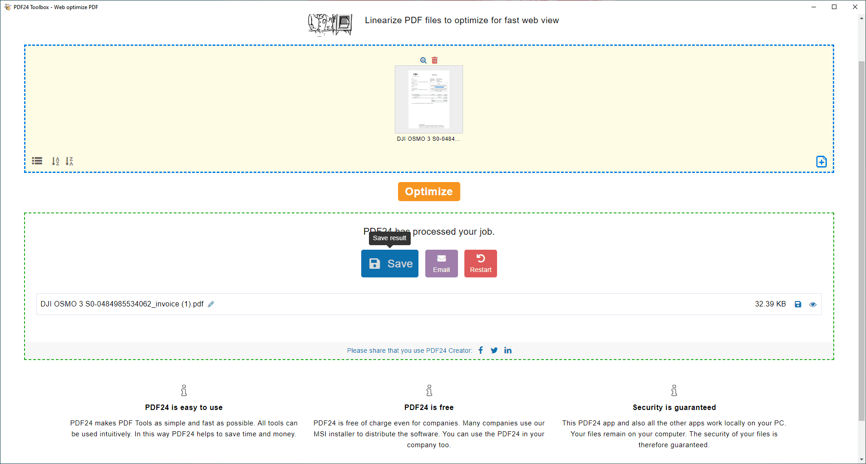
Task: Click the 32.39 KB file size text
Action: coord(771,304)
